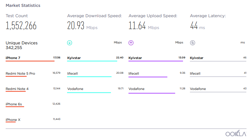This screenshot has width=251, height=139.
Task: Click Vodafone in download speed list
Action: (75, 89)
